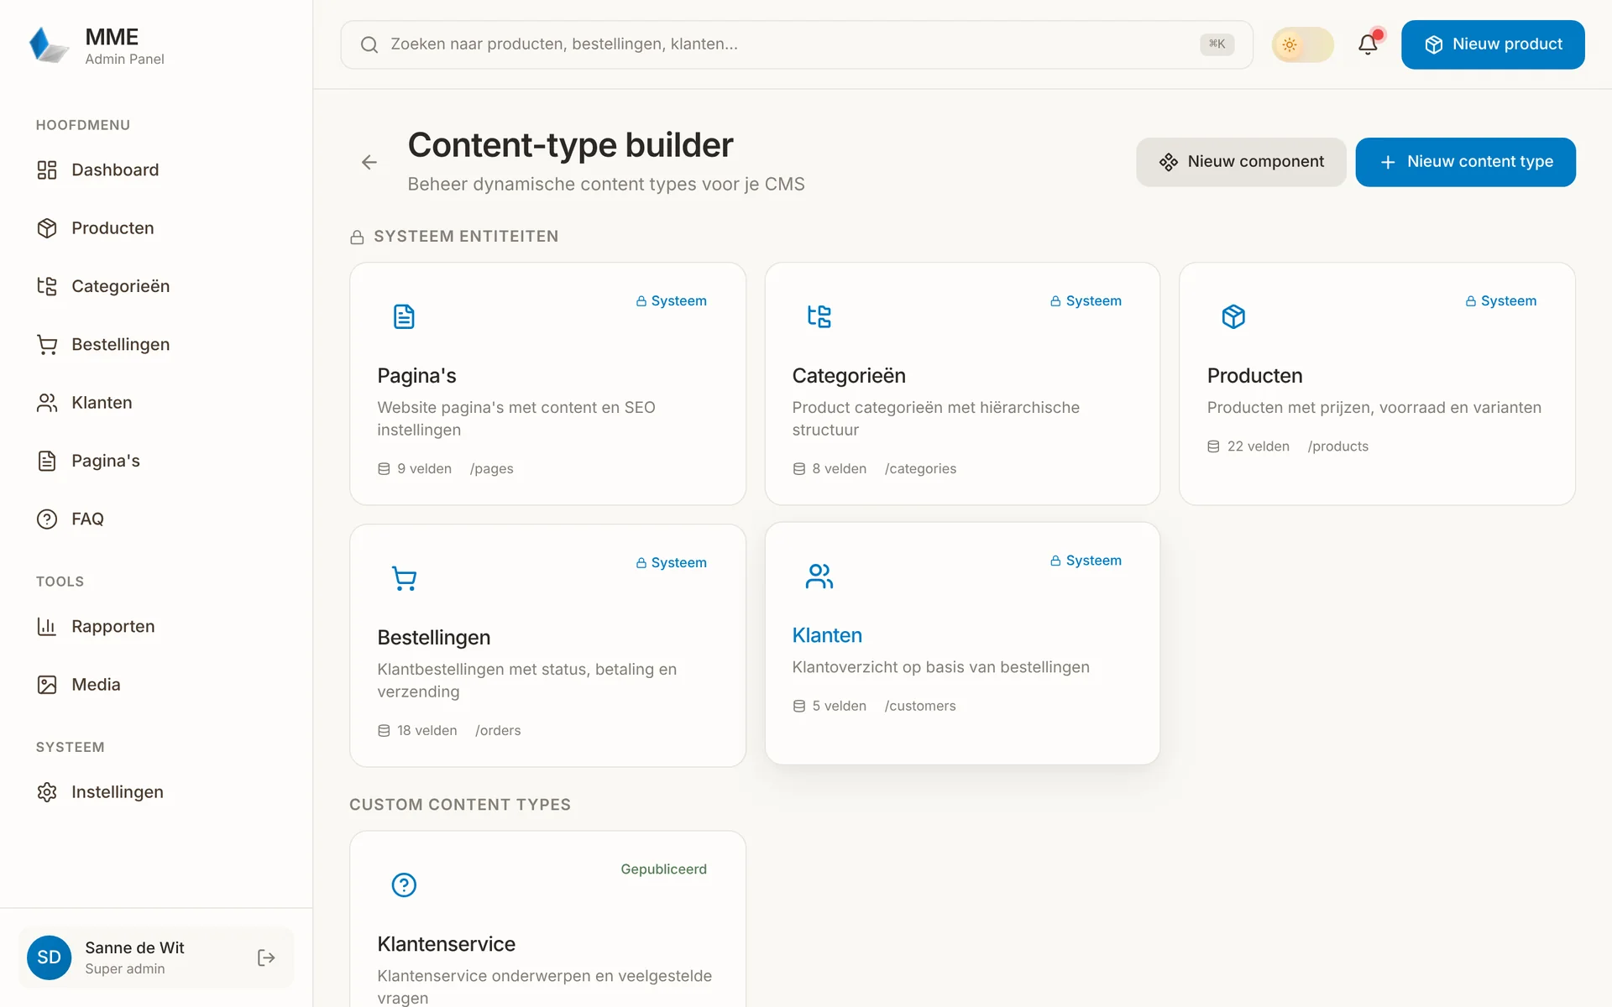Click the /pages path text
This screenshot has width=1612, height=1007.
click(491, 469)
